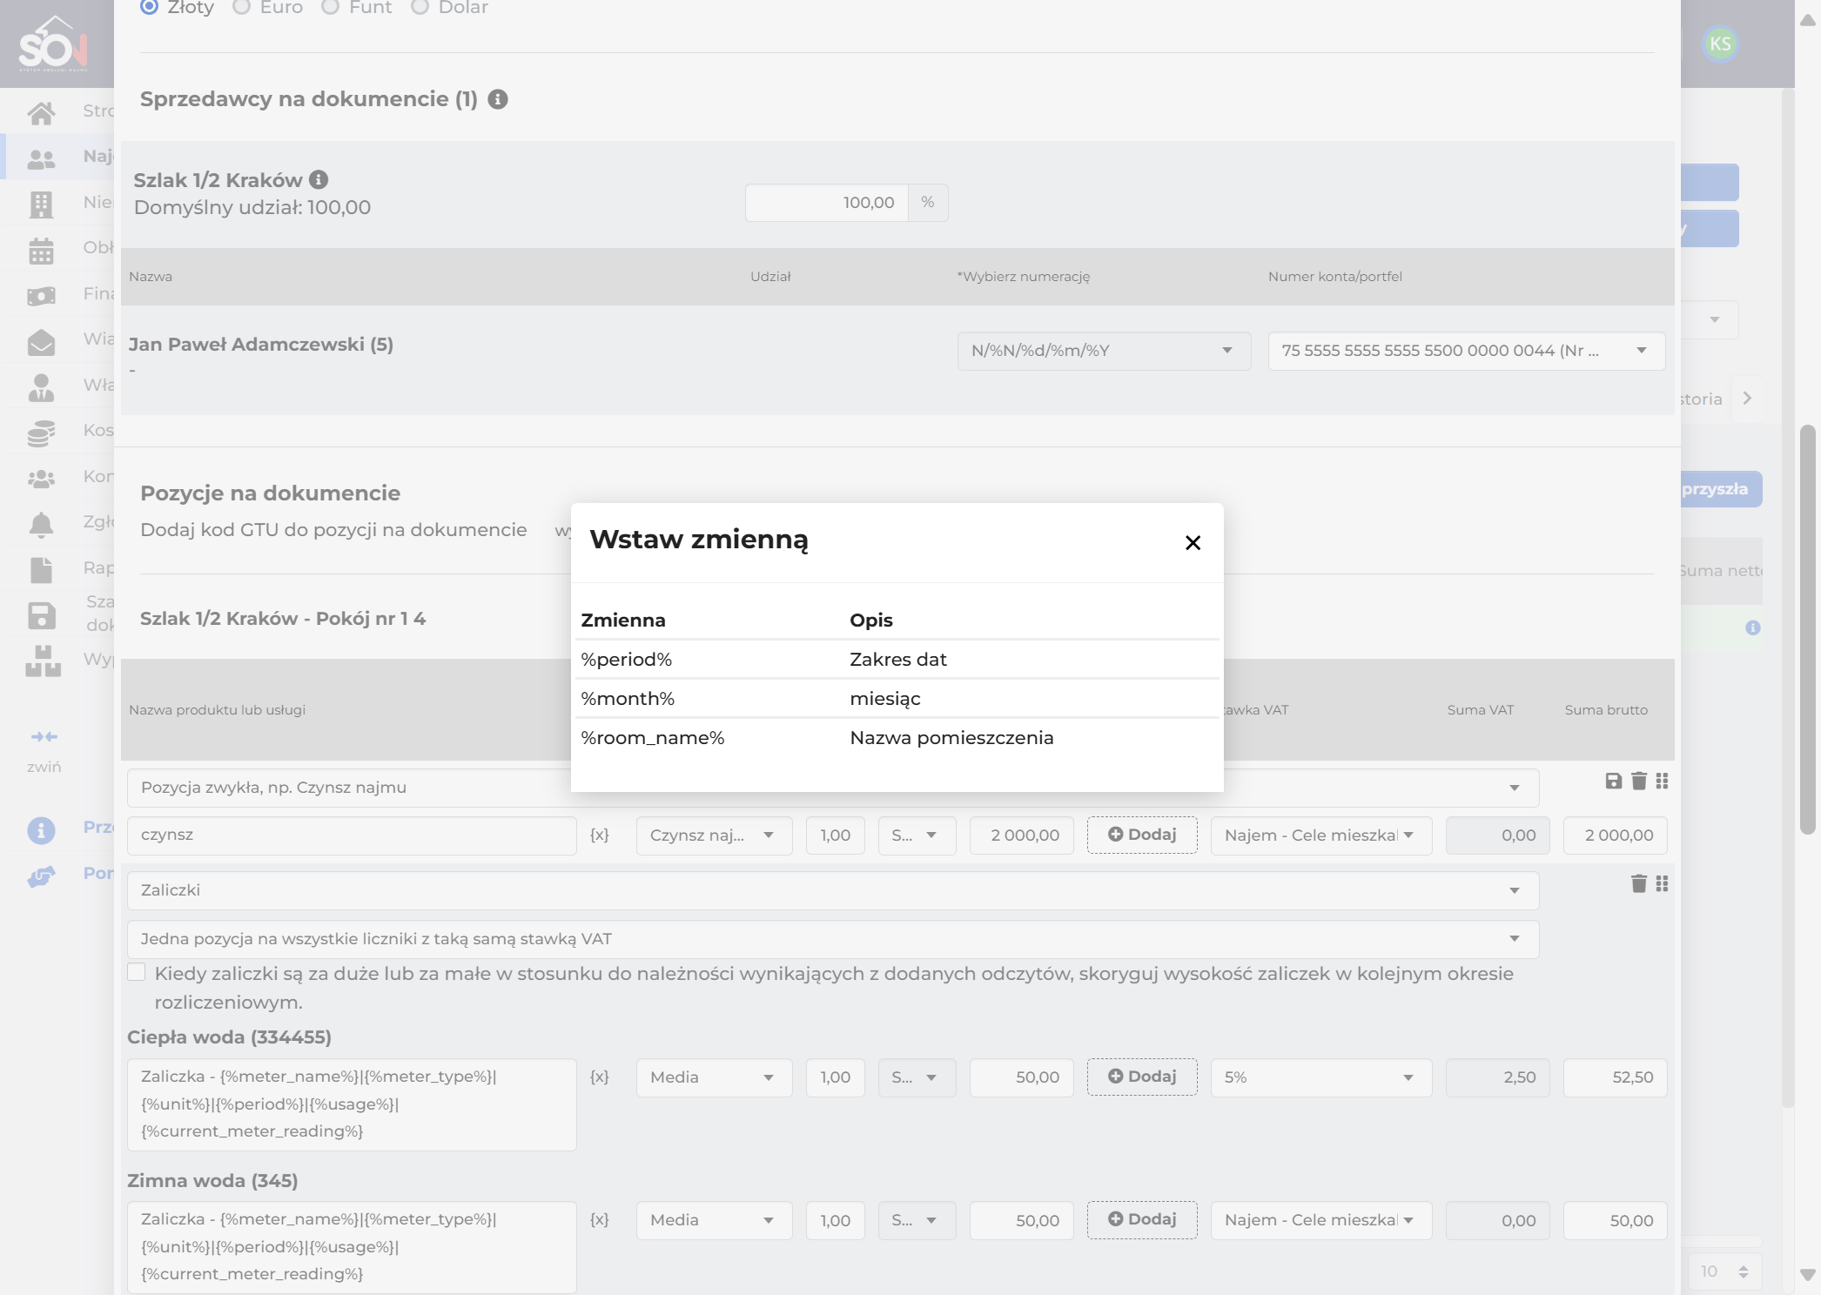
Task: Click drag-handle grid icon of the Zaliczki row
Action: [1662, 883]
